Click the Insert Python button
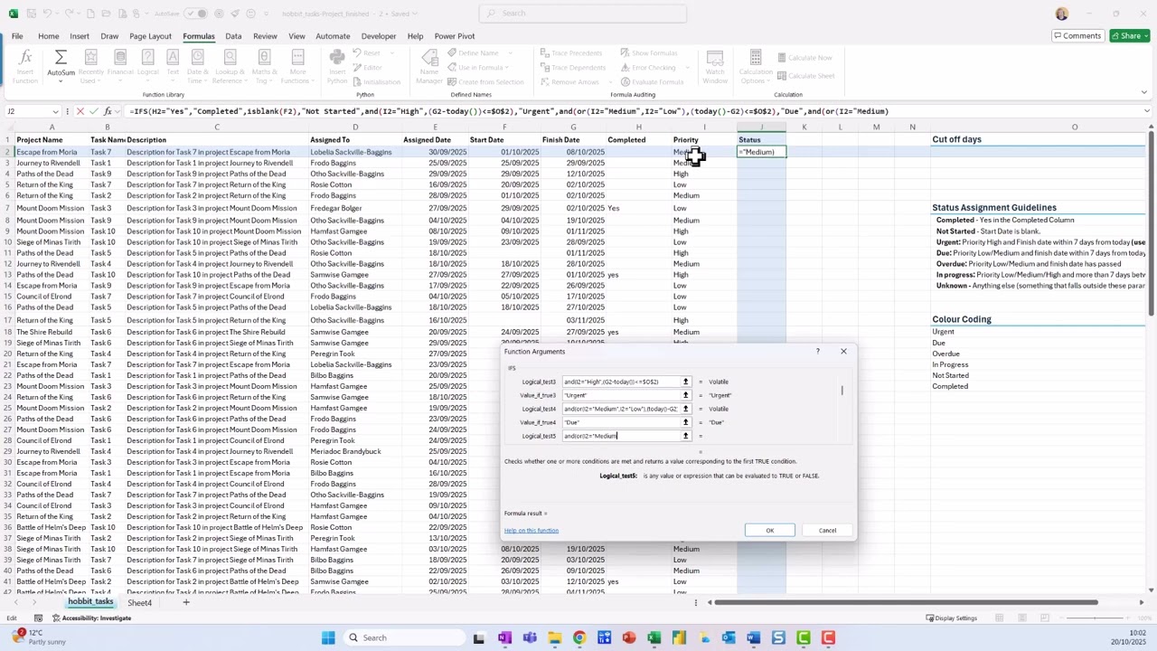 click(336, 66)
